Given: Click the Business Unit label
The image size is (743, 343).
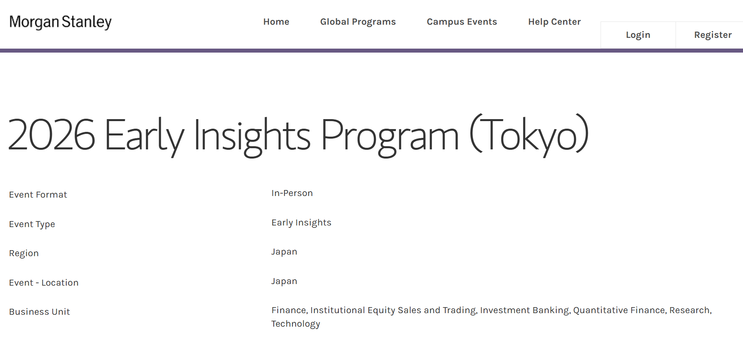Looking at the screenshot, I should coord(40,312).
